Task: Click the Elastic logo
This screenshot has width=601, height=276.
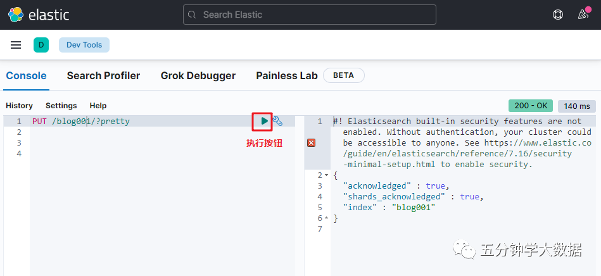Action: point(39,15)
